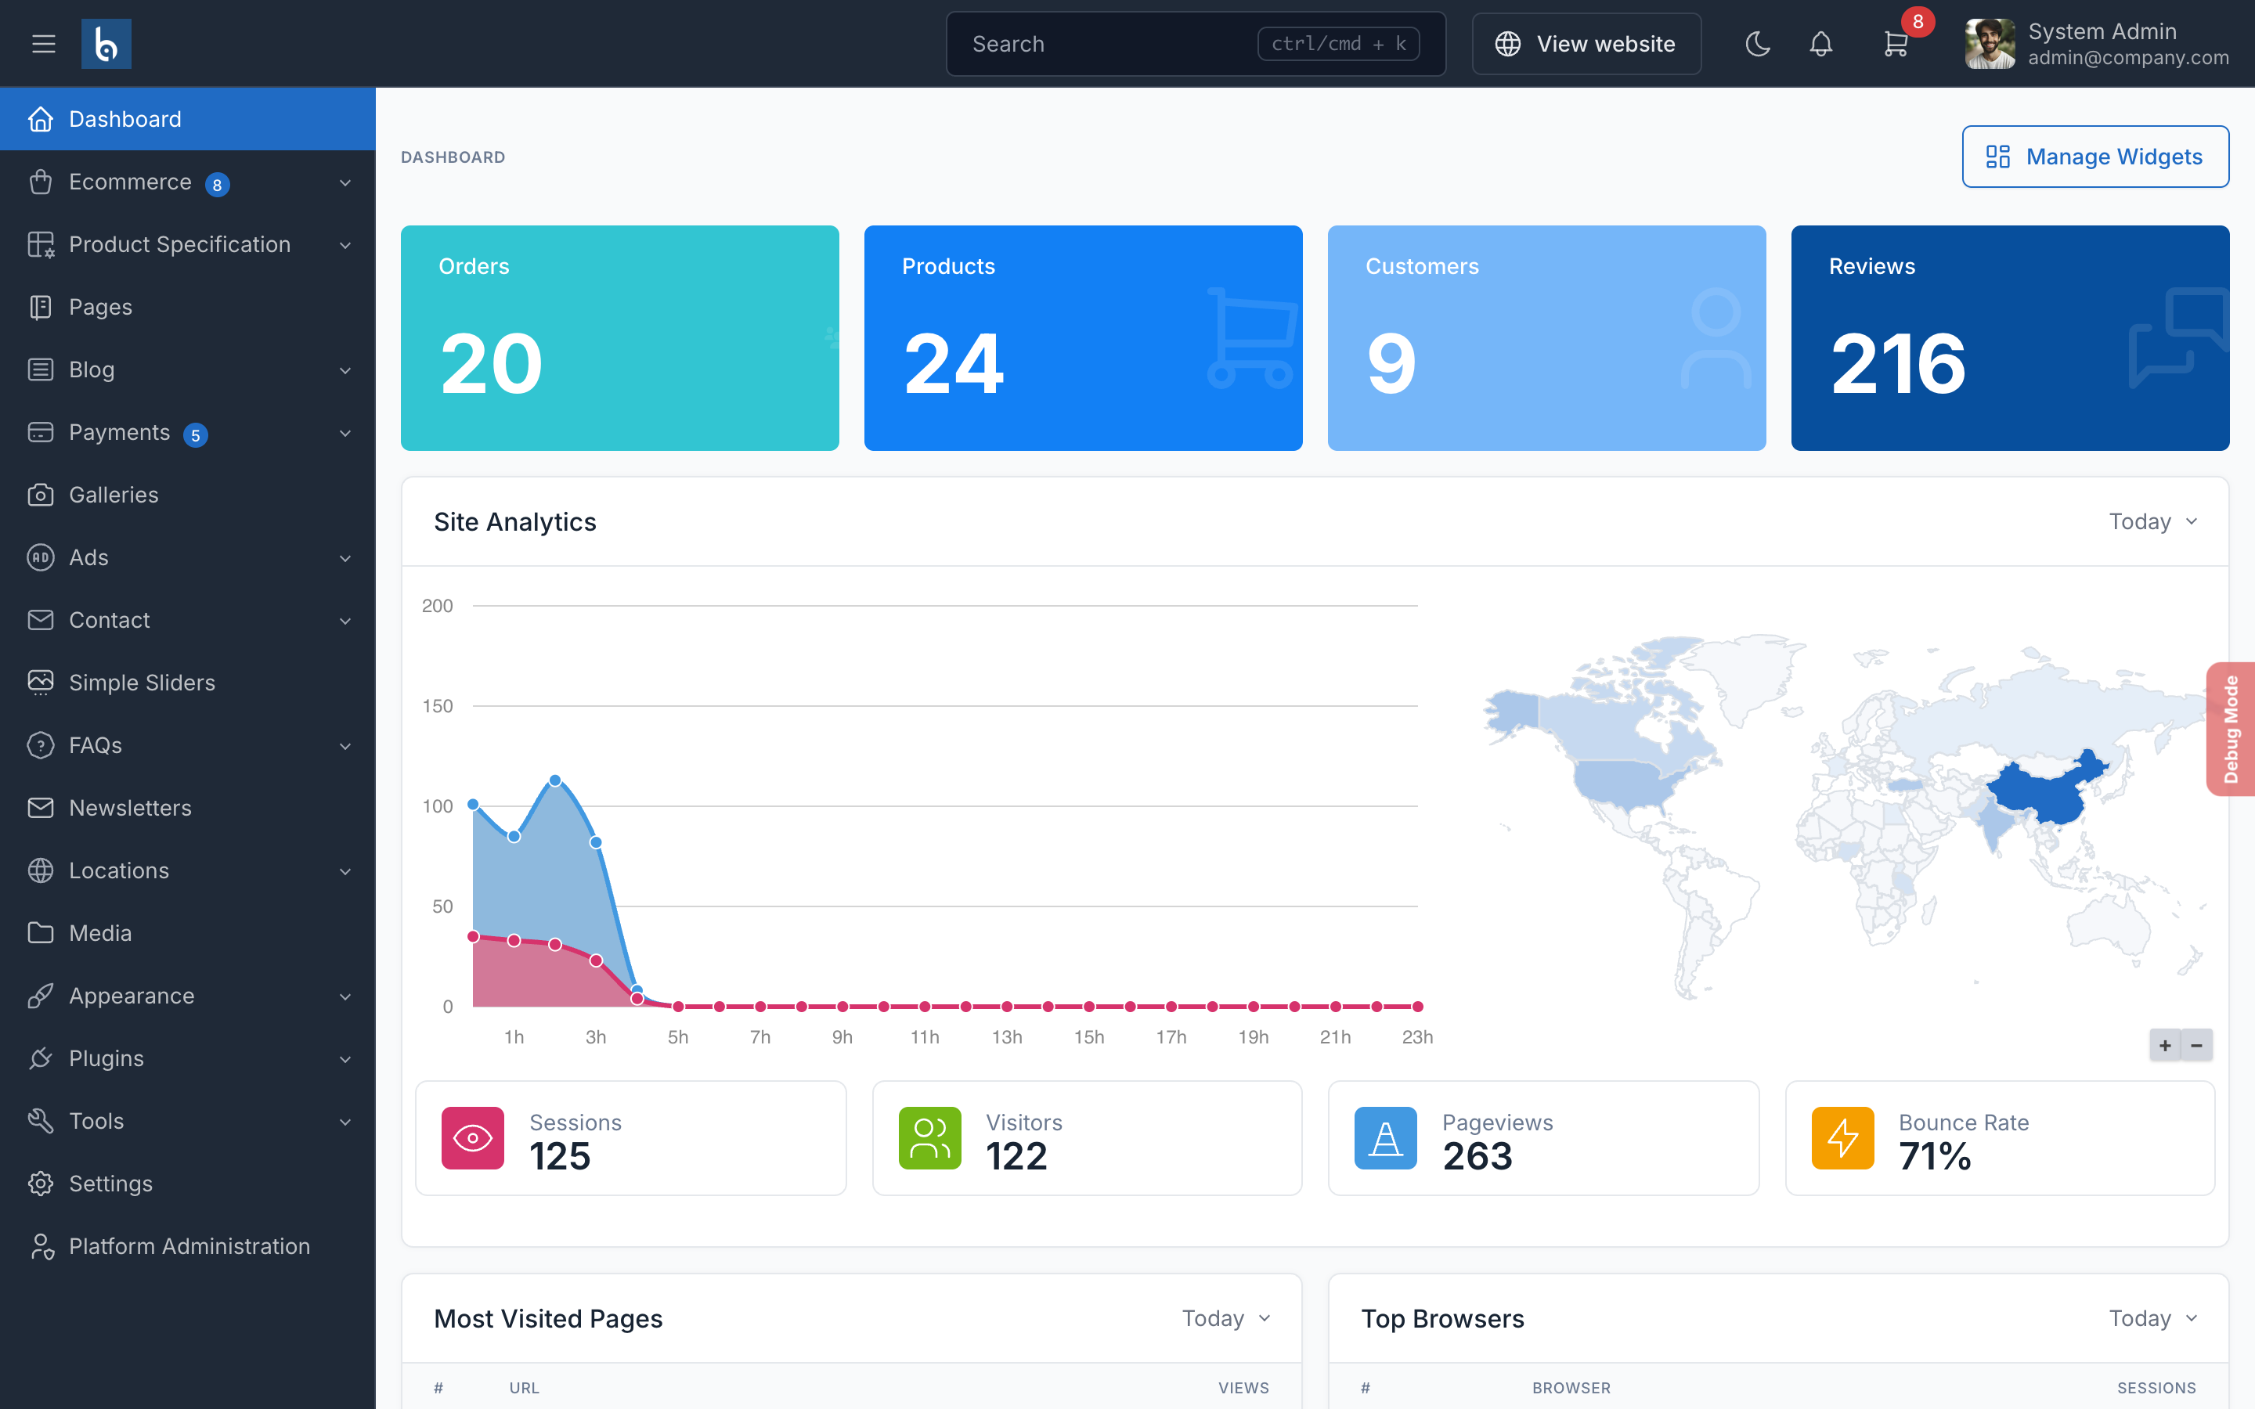The width and height of the screenshot is (2255, 1409).
Task: Open the shopping cart with badge 8
Action: click(1896, 43)
